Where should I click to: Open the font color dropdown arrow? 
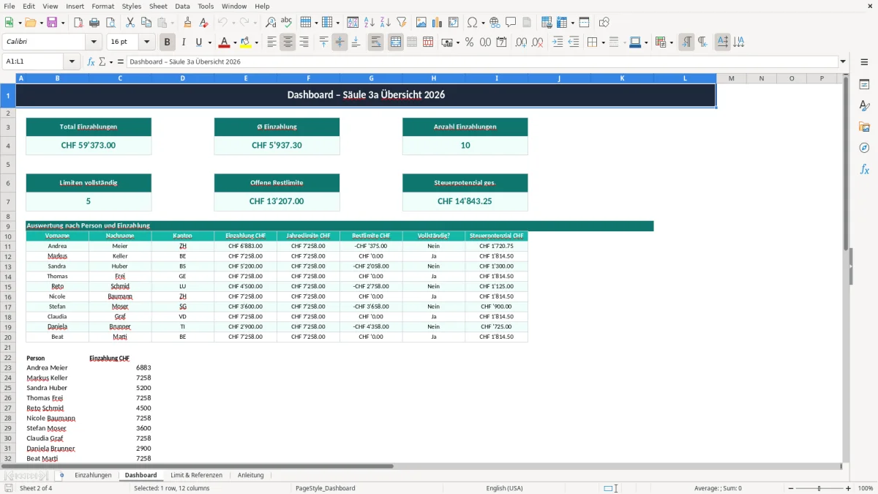pyautogui.click(x=234, y=42)
